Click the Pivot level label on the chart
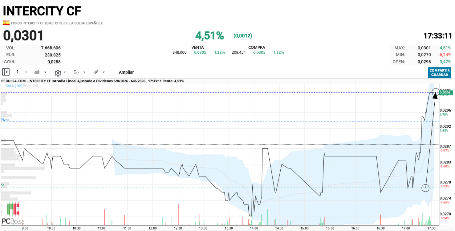 click(5, 119)
